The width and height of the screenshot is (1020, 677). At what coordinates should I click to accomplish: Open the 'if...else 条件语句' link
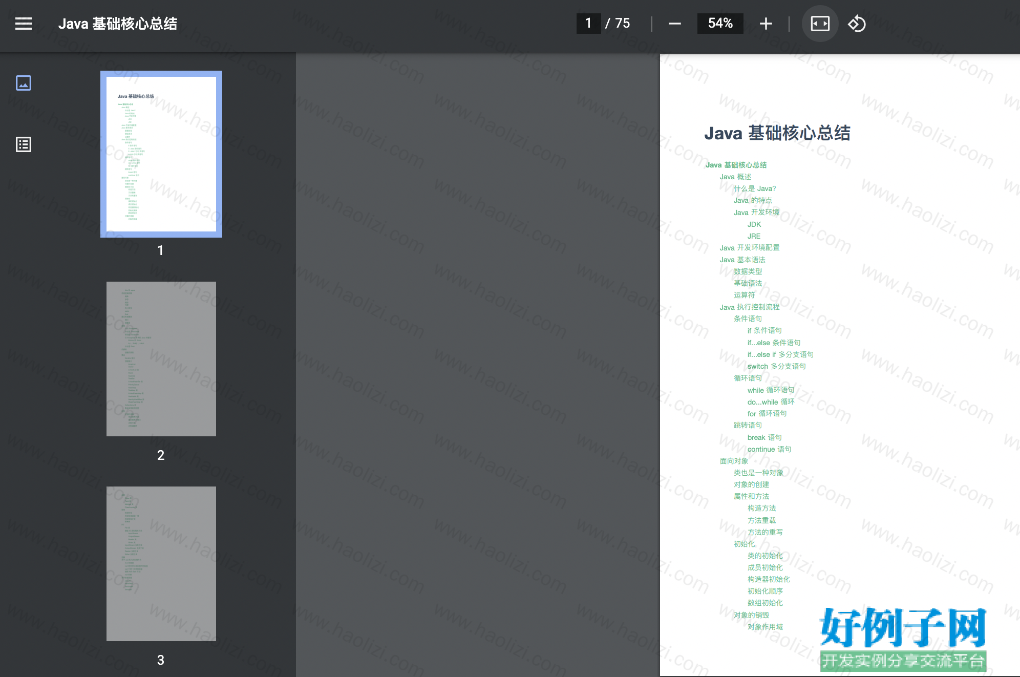point(774,343)
